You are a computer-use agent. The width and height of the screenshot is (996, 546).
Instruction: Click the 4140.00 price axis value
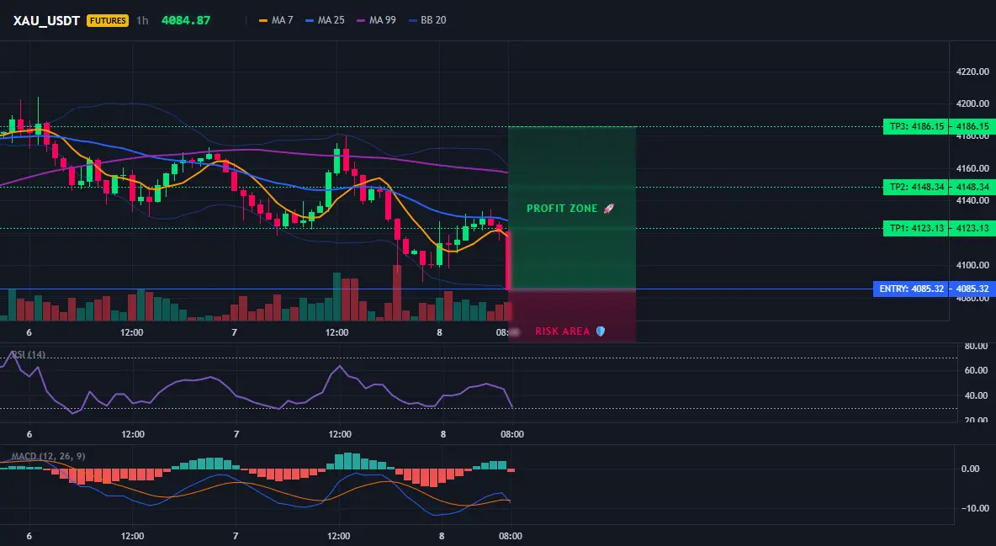tap(972, 200)
